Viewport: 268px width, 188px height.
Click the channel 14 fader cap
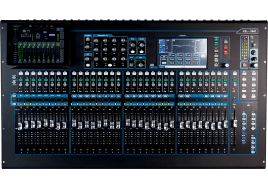[x=106, y=123]
